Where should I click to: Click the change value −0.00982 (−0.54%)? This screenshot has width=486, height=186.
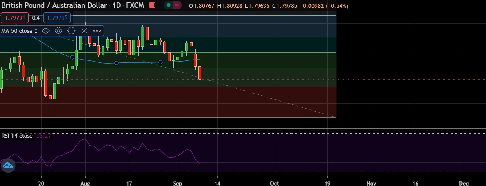(x=324, y=6)
